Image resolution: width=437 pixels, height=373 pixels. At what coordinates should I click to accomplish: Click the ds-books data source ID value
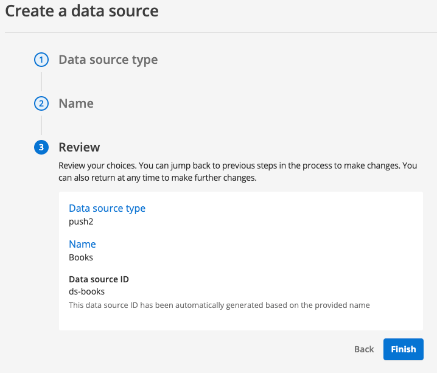tap(86, 291)
